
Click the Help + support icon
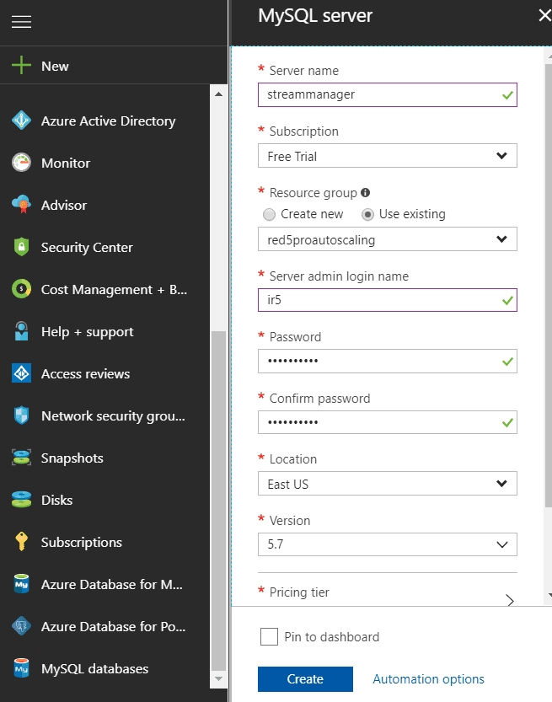21,331
